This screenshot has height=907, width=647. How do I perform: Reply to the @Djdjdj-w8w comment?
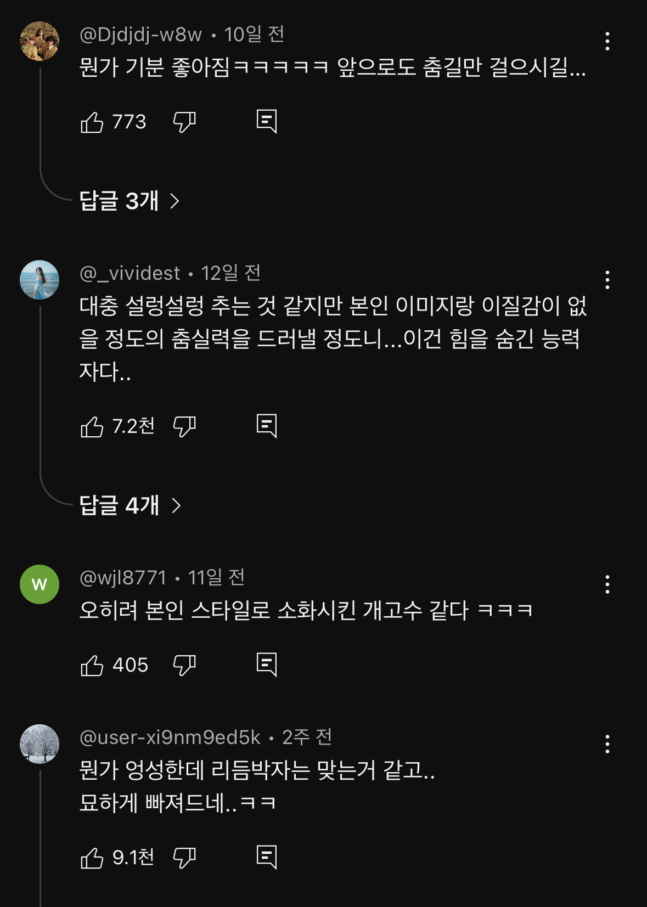pyautogui.click(x=267, y=122)
